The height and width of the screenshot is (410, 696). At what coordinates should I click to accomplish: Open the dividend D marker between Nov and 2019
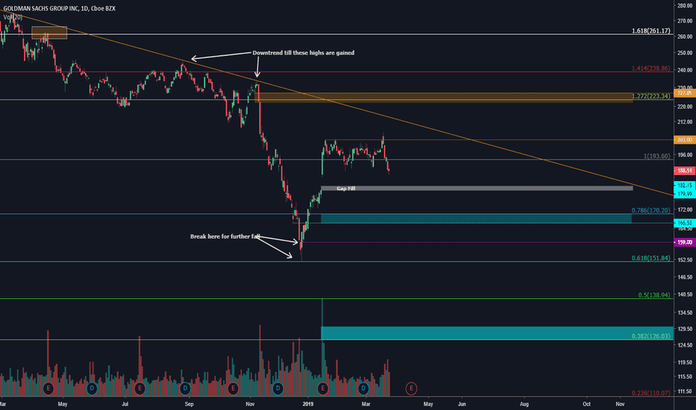coord(278,388)
